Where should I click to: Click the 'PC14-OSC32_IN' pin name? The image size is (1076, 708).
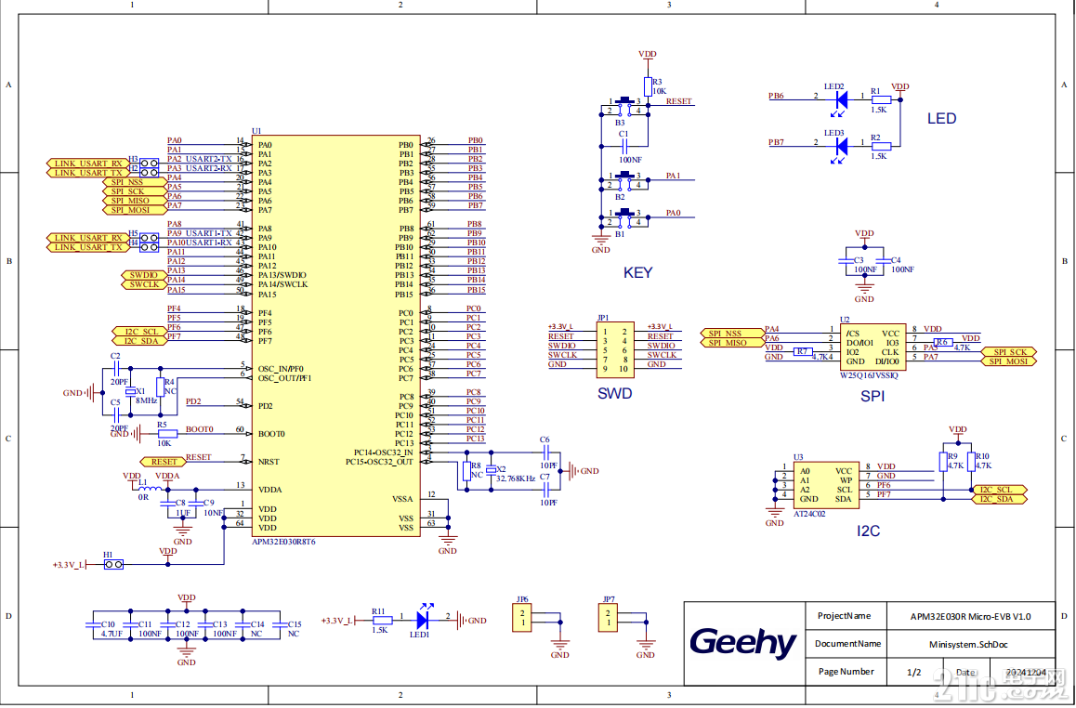pos(384,452)
